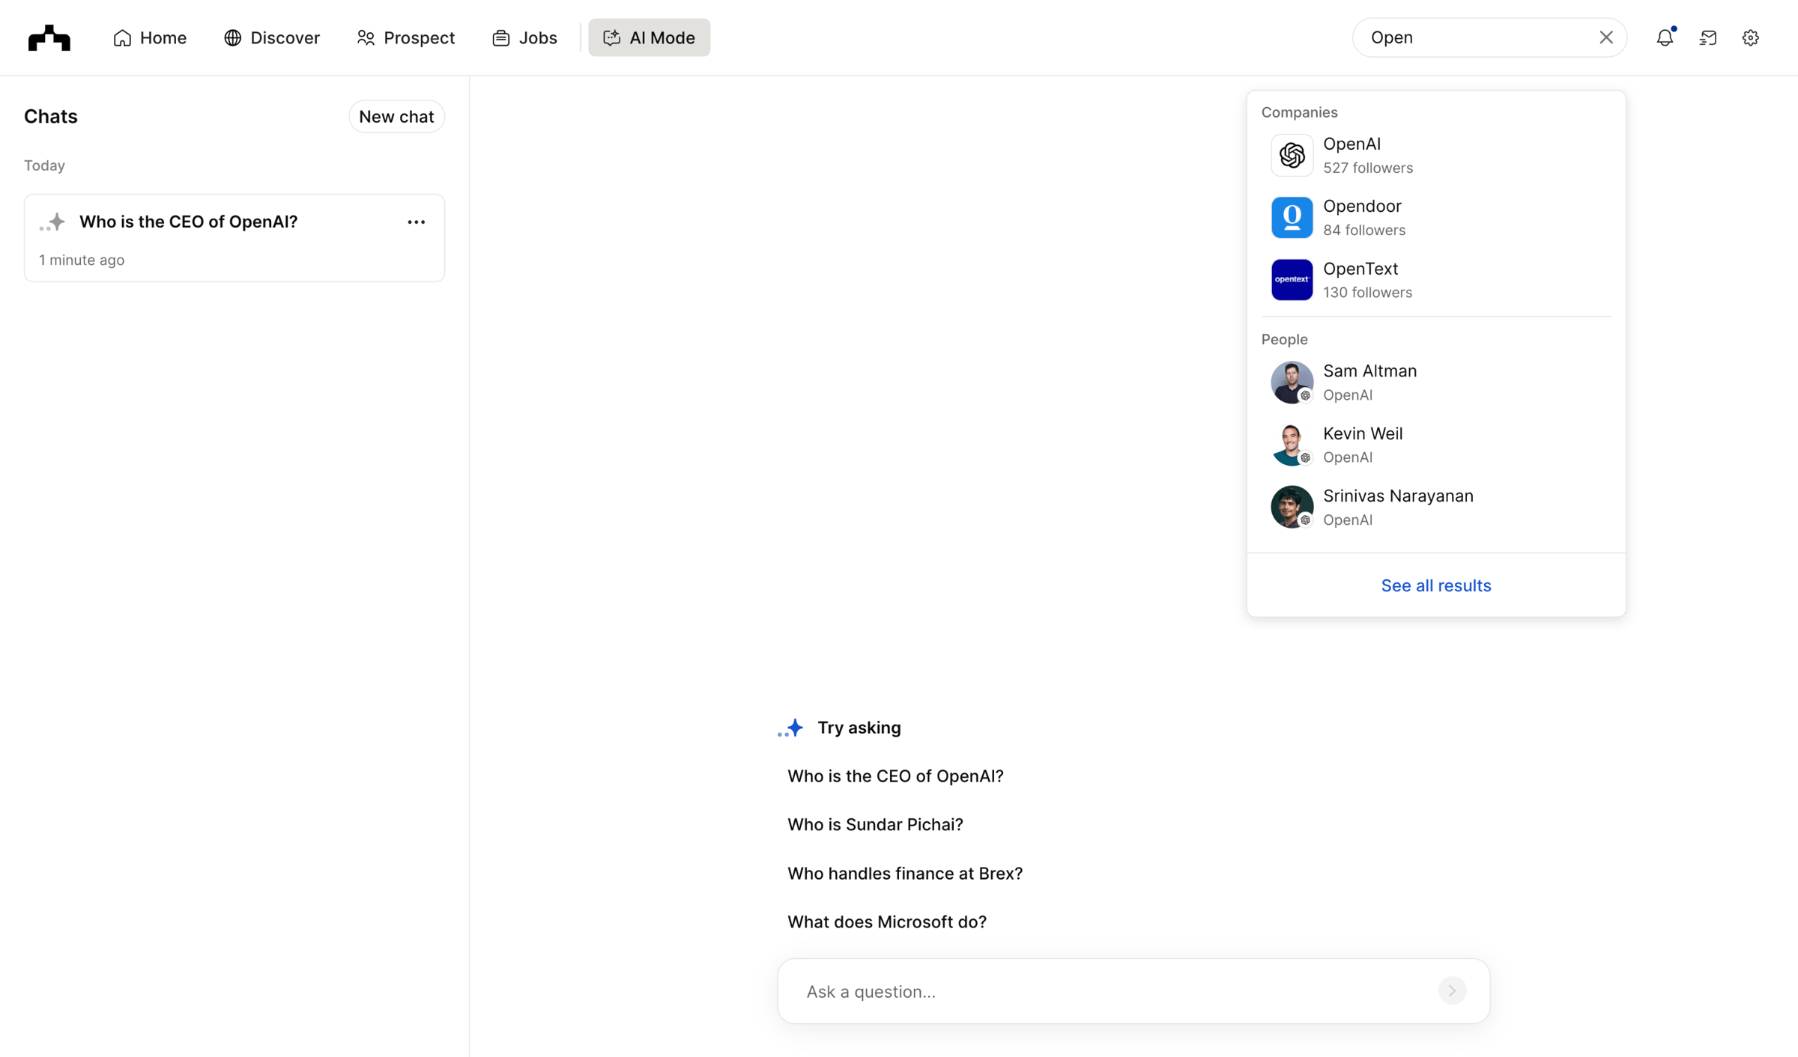Open the three-dot menu on the chat card
This screenshot has height=1057, width=1798.
coord(417,222)
